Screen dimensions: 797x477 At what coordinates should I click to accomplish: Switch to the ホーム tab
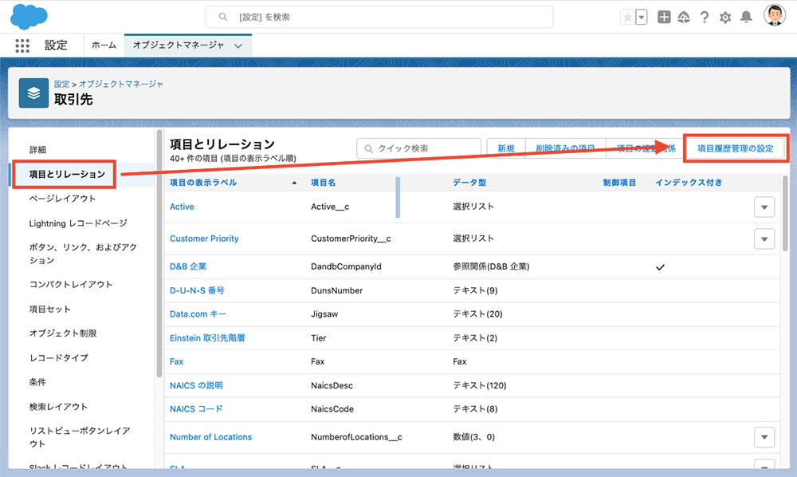(x=104, y=45)
